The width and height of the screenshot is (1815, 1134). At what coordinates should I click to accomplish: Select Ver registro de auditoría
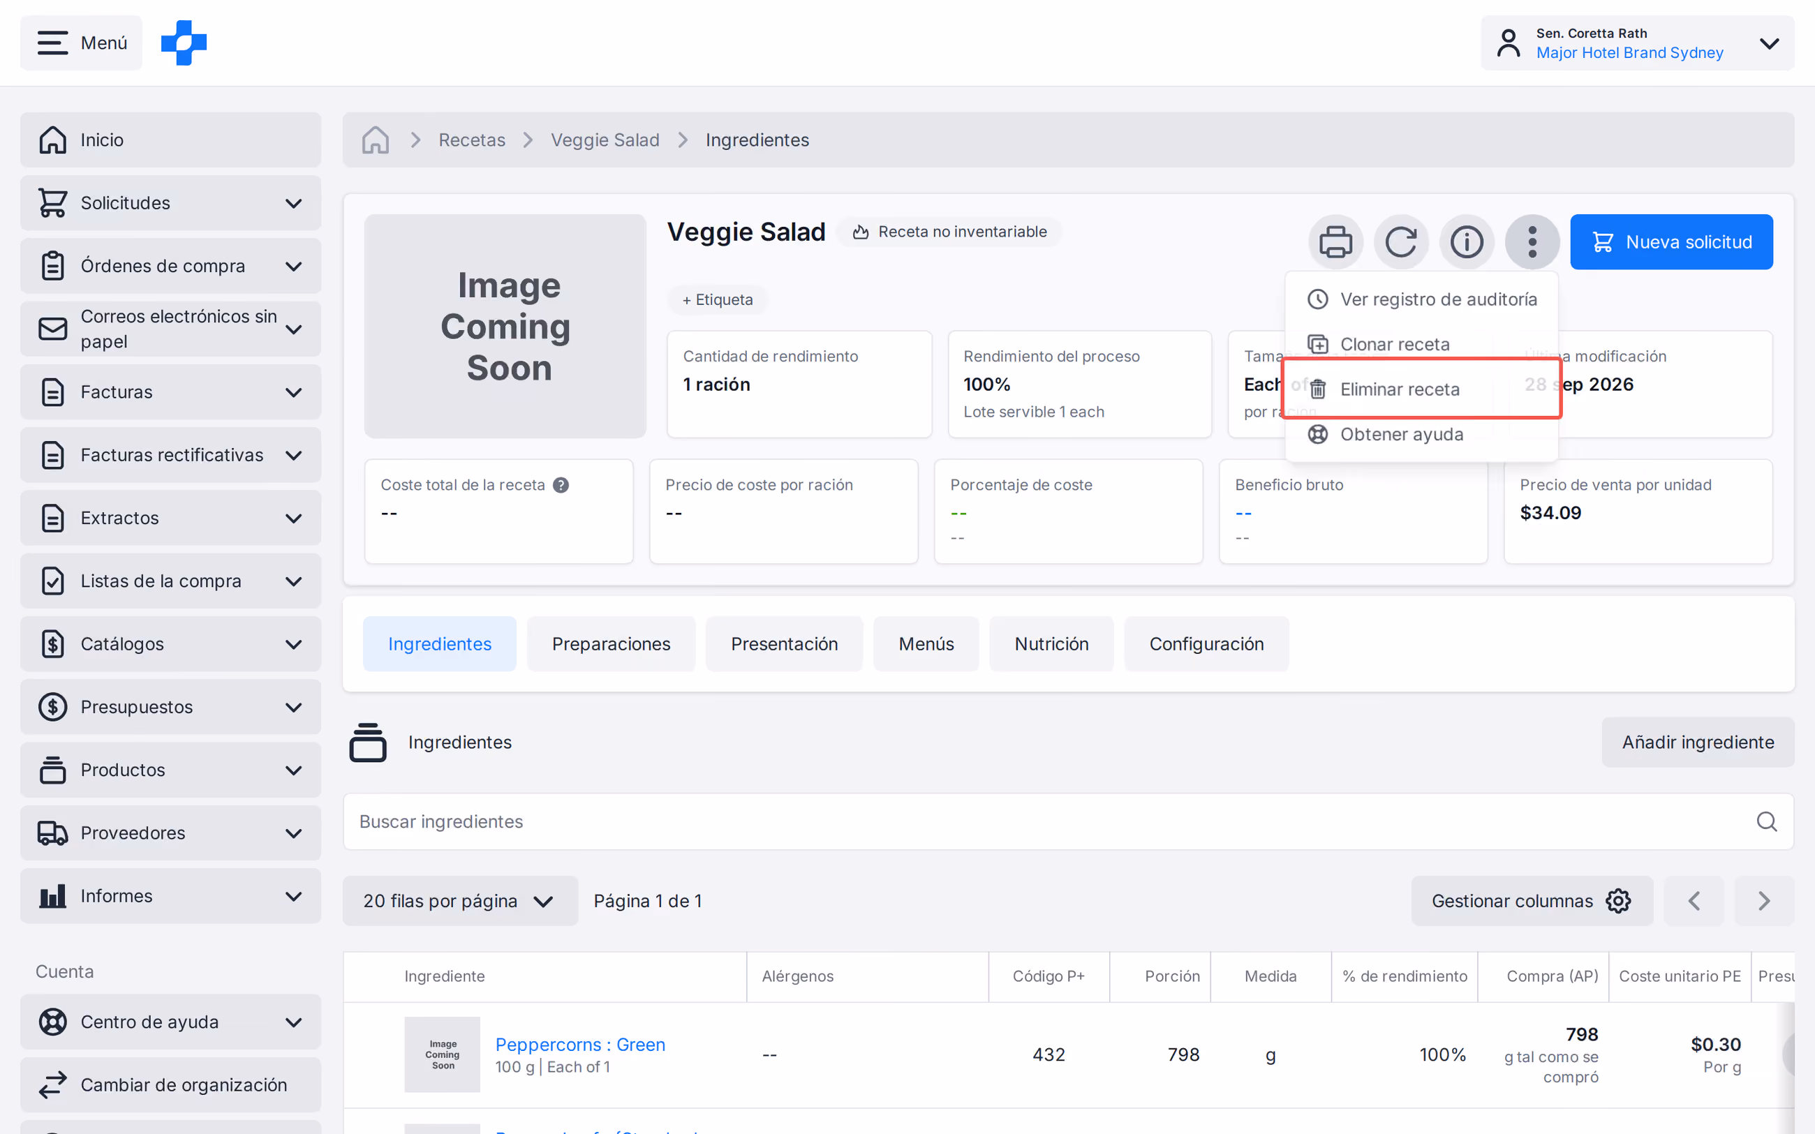1421,299
